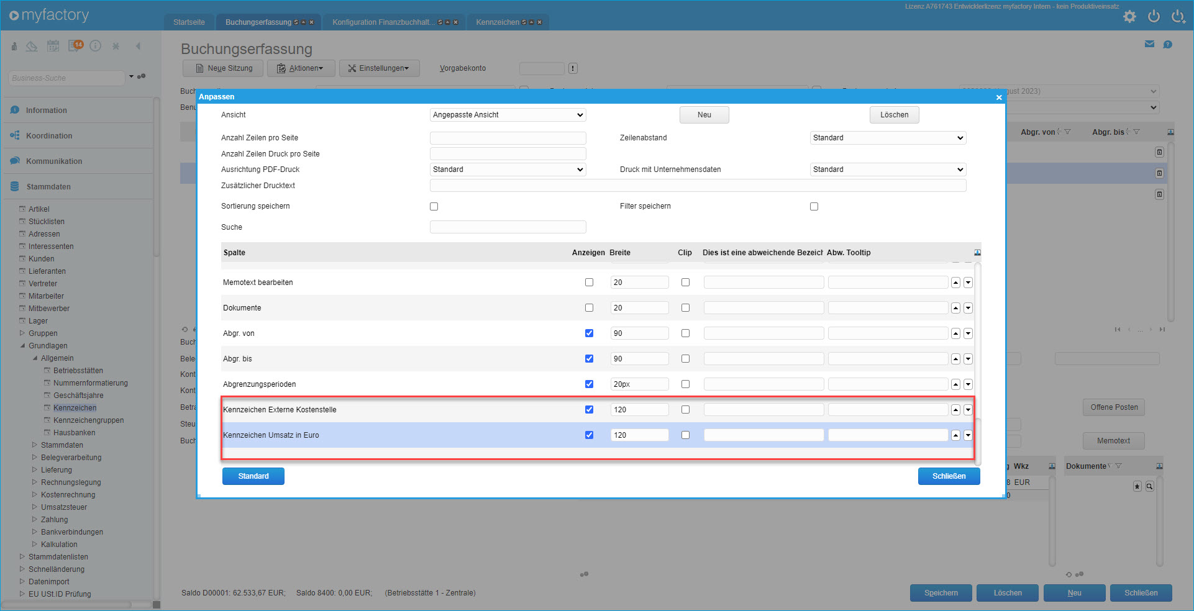The height and width of the screenshot is (611, 1194).
Task: Open the mail envelope icon
Action: tap(1149, 44)
